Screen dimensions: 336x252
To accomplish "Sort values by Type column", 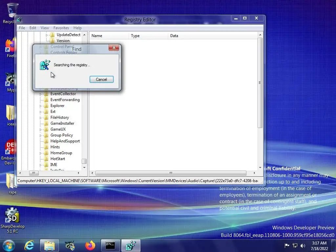I will (x=148, y=35).
